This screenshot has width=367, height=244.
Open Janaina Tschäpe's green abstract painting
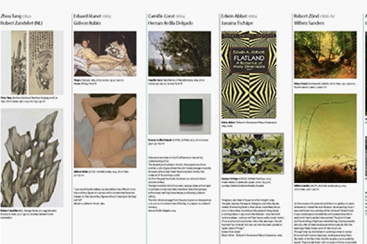[253, 154]
